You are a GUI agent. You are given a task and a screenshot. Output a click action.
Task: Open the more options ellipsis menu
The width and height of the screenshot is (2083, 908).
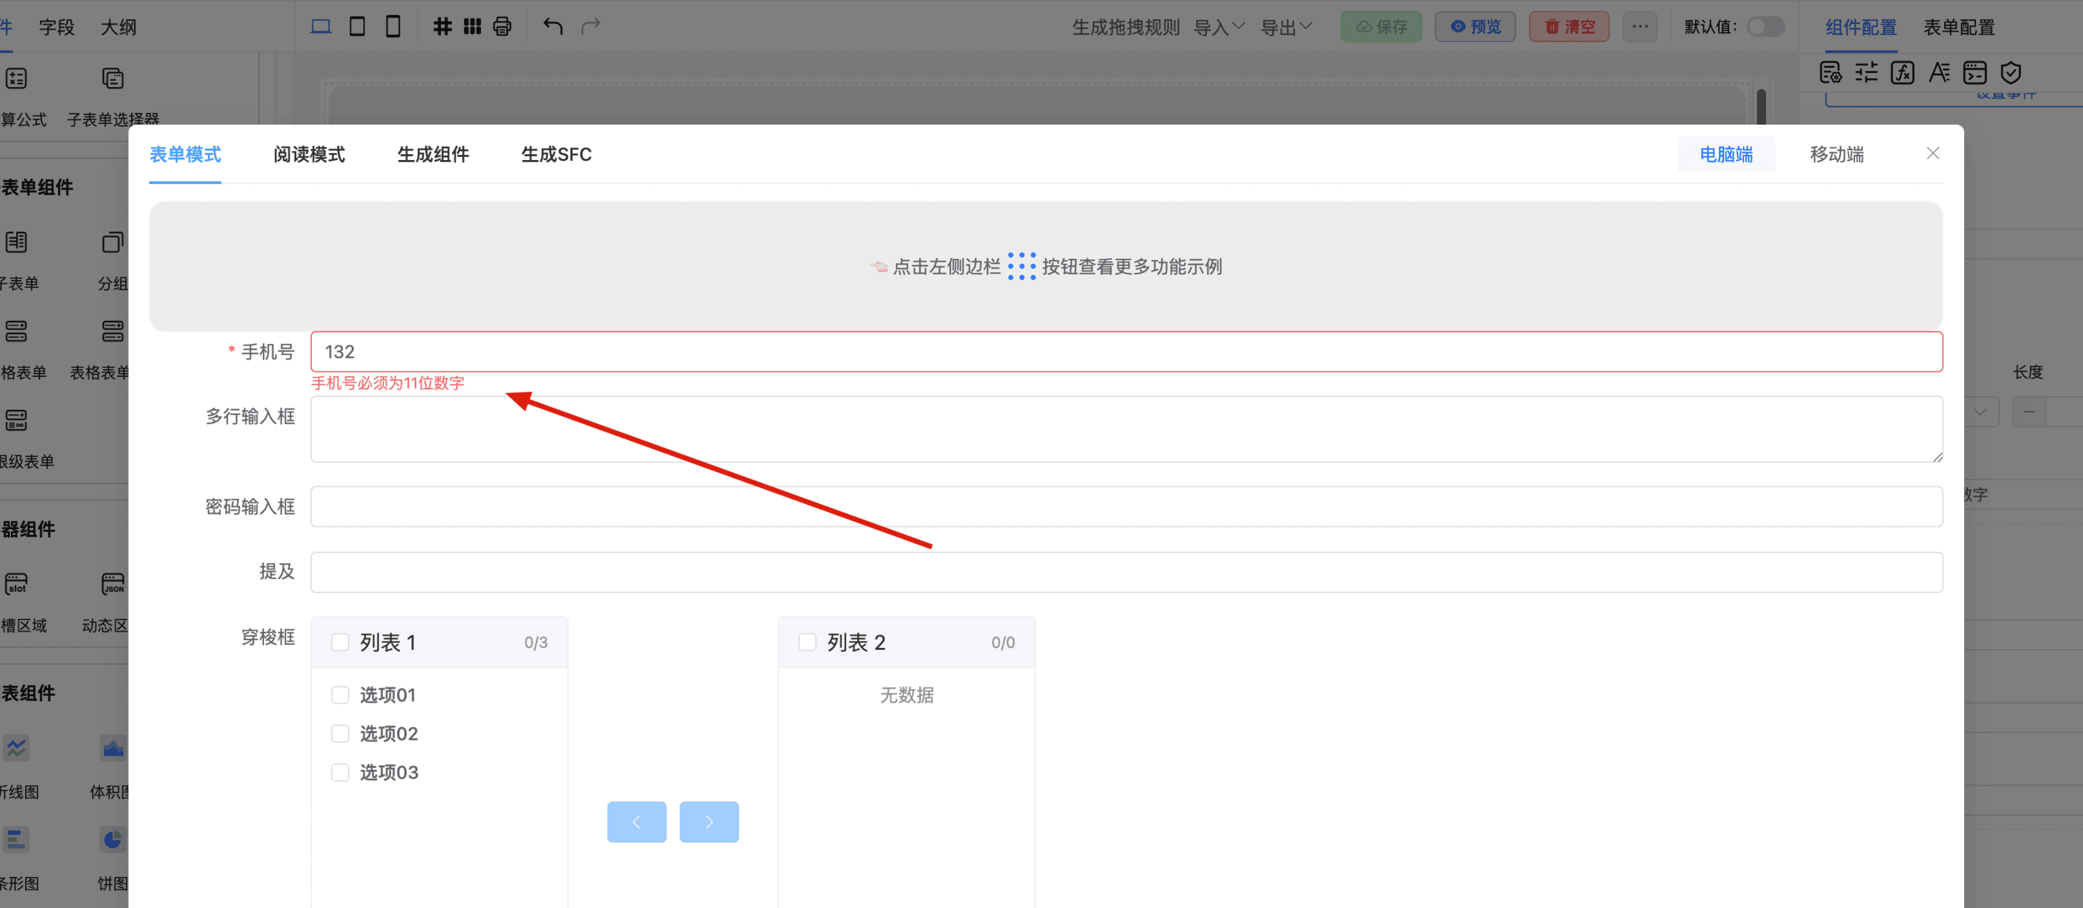pos(1639,26)
